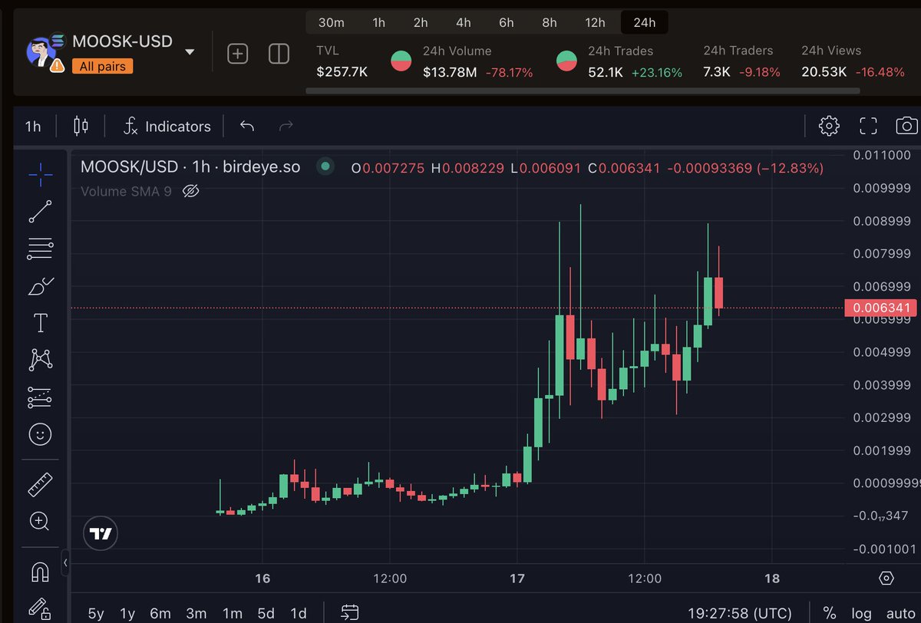This screenshot has width=921, height=623.
Task: Select the text annotation tool
Action: pos(41,322)
